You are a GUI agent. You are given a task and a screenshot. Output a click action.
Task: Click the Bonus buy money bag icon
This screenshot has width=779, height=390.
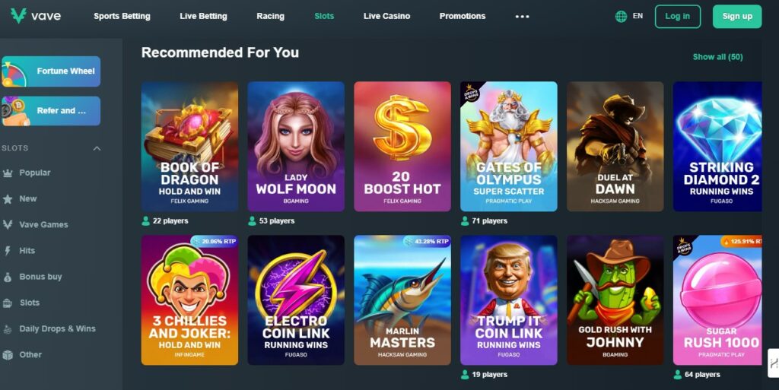(x=8, y=277)
